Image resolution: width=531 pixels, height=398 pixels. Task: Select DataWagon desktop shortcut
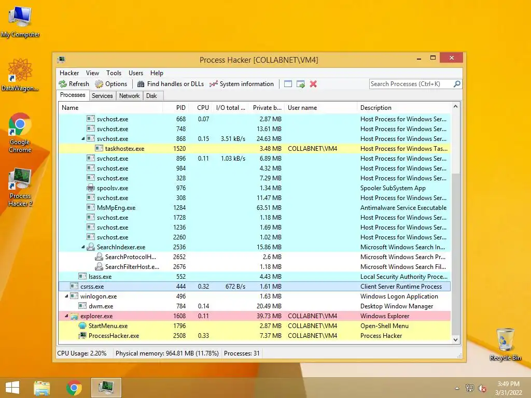20,75
